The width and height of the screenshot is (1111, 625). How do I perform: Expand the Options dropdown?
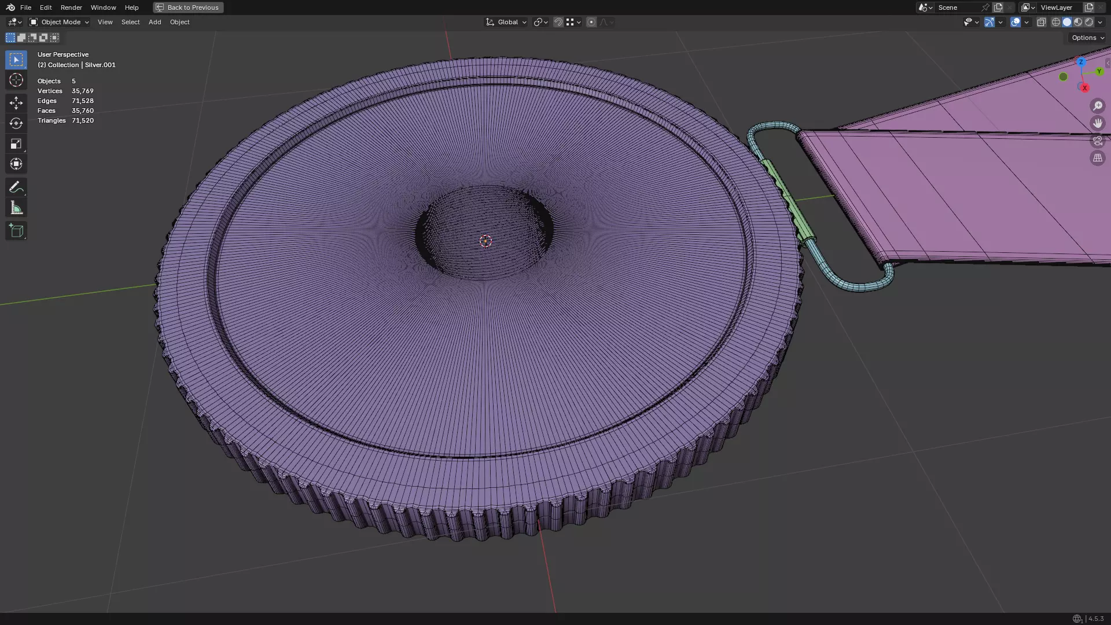(1087, 38)
